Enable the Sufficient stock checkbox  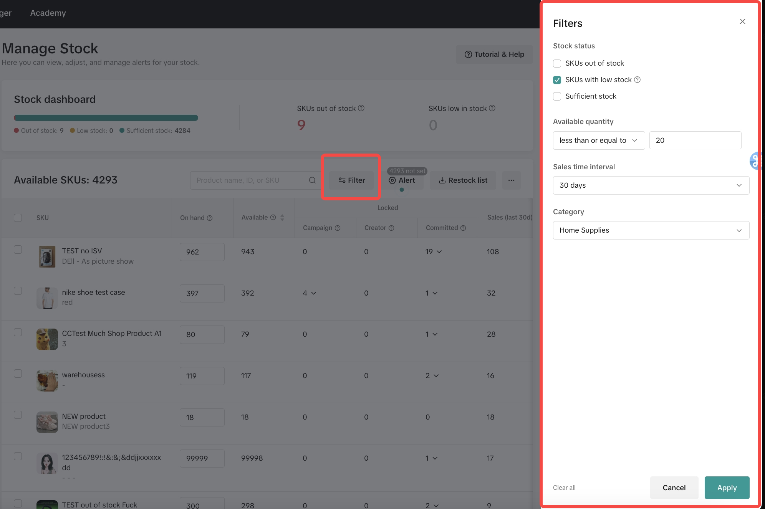[x=557, y=96]
